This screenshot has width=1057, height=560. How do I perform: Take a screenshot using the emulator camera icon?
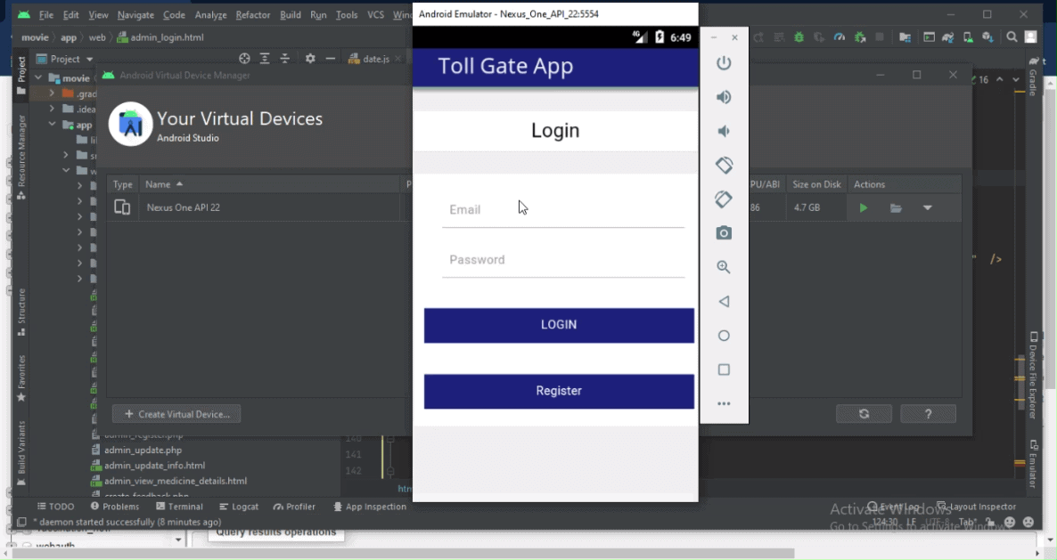tap(724, 232)
